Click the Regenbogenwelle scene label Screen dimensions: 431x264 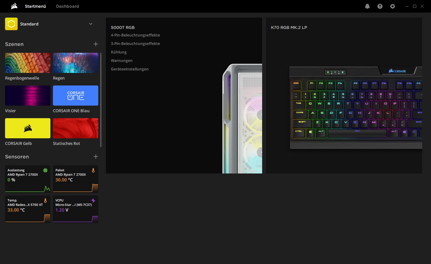(x=22, y=78)
